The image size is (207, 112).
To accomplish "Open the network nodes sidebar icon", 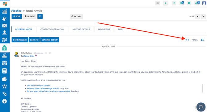I will pyautogui.click(x=5, y=86).
